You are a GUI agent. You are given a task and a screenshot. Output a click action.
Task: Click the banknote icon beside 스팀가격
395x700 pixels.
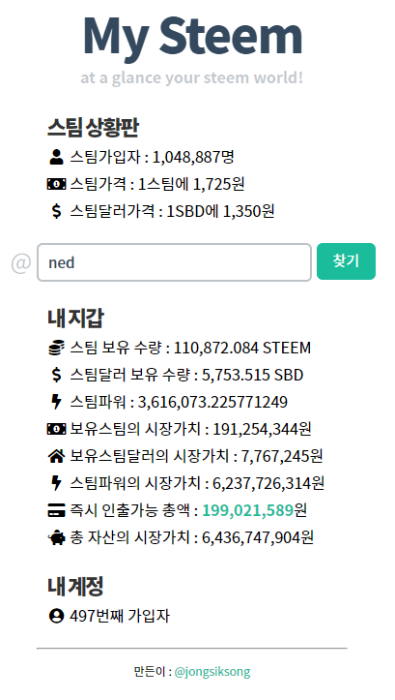56,184
